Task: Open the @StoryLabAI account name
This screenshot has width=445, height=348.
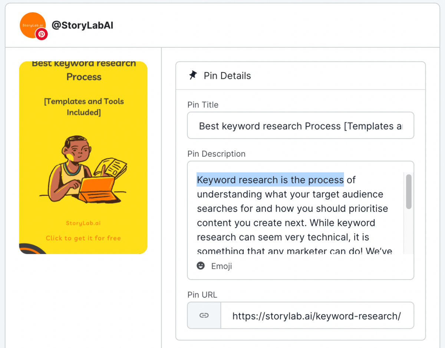Action: pos(83,25)
